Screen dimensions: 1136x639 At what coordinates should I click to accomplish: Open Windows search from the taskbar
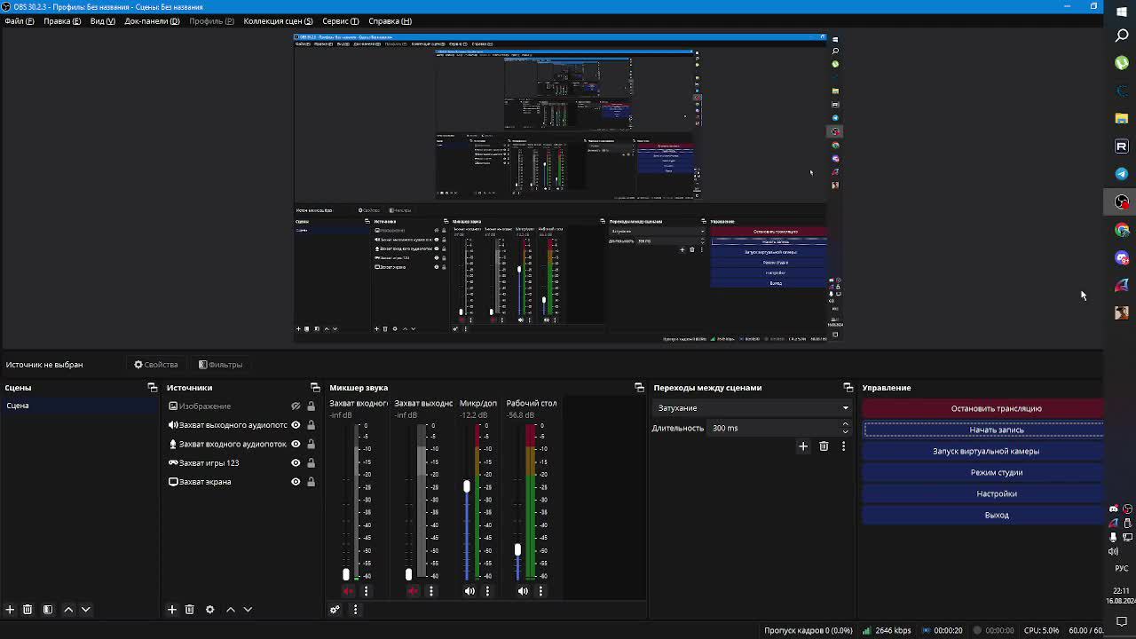(x=1122, y=35)
